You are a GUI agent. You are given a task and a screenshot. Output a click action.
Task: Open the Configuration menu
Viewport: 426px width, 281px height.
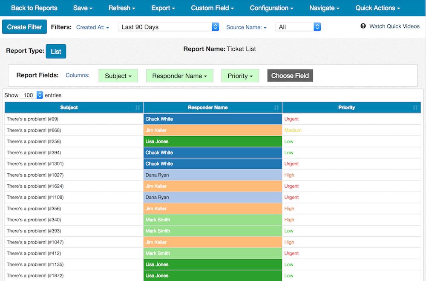coord(271,8)
